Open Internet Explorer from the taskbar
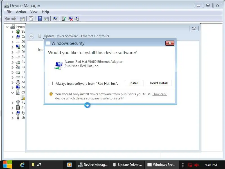This screenshot has height=169, width=225. pyautogui.click(x=22, y=165)
